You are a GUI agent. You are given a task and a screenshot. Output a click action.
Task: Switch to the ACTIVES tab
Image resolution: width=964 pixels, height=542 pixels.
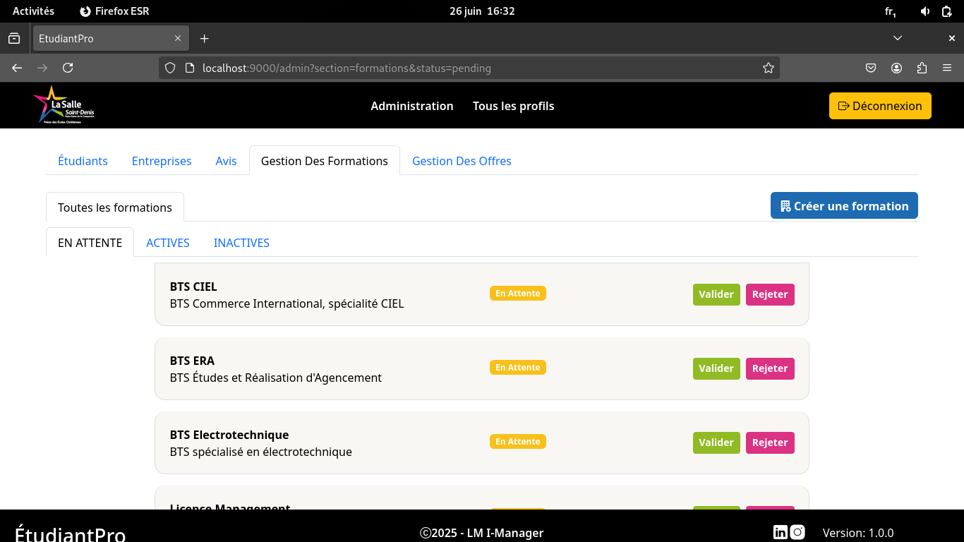point(168,243)
